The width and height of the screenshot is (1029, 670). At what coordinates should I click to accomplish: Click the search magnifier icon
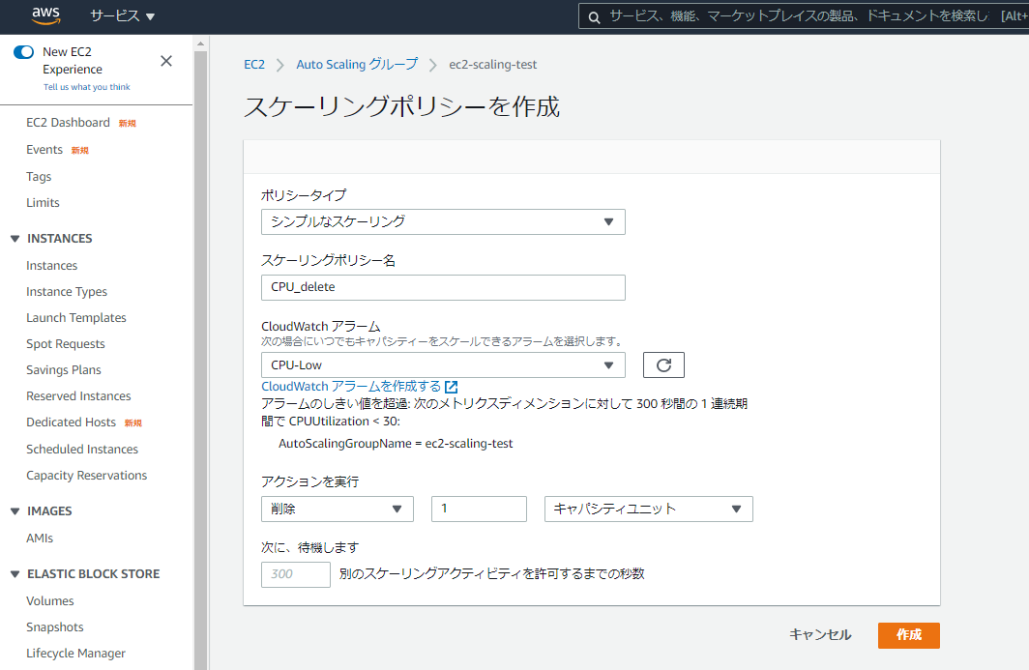coord(594,17)
